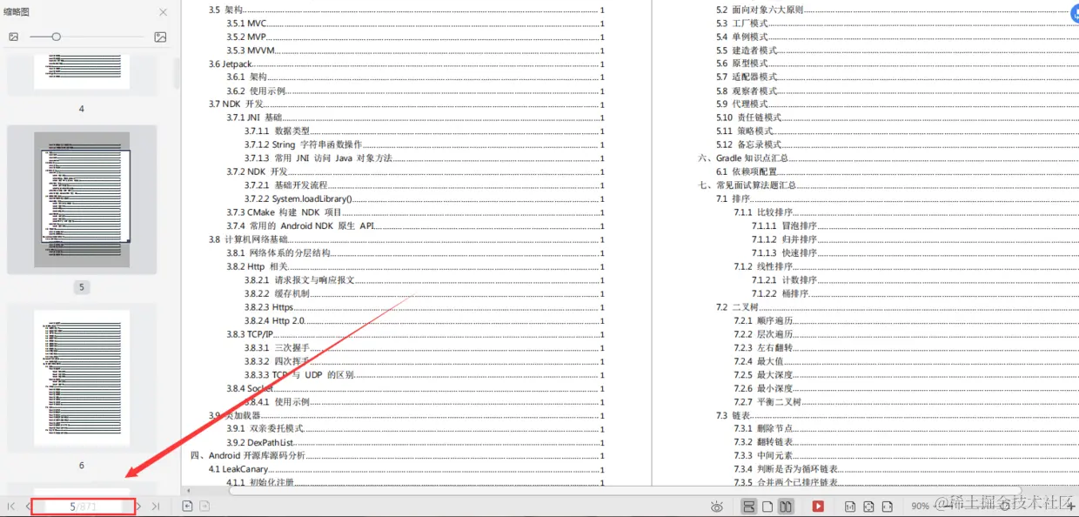Click the larger thumbnail size icon
This screenshot has width=1079, height=517.
click(x=160, y=37)
